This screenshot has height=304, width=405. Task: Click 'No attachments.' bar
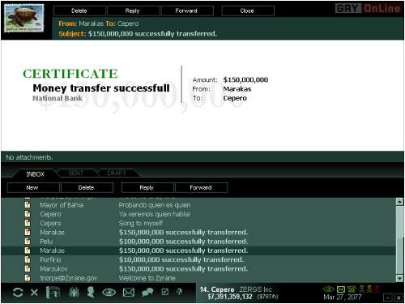(202, 157)
